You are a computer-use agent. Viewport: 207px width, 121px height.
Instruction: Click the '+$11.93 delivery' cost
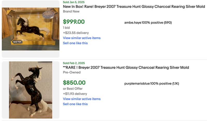click(x=75, y=94)
